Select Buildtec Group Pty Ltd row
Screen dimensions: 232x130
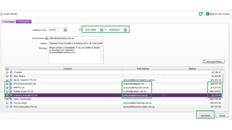click(x=113, y=91)
